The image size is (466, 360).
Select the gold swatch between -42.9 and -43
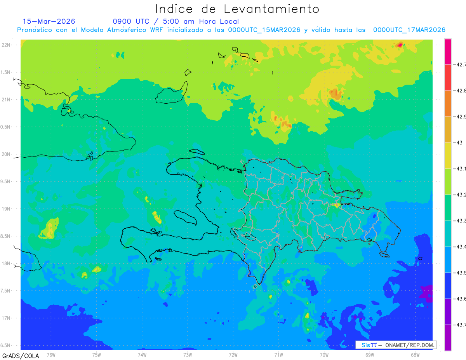(448, 130)
